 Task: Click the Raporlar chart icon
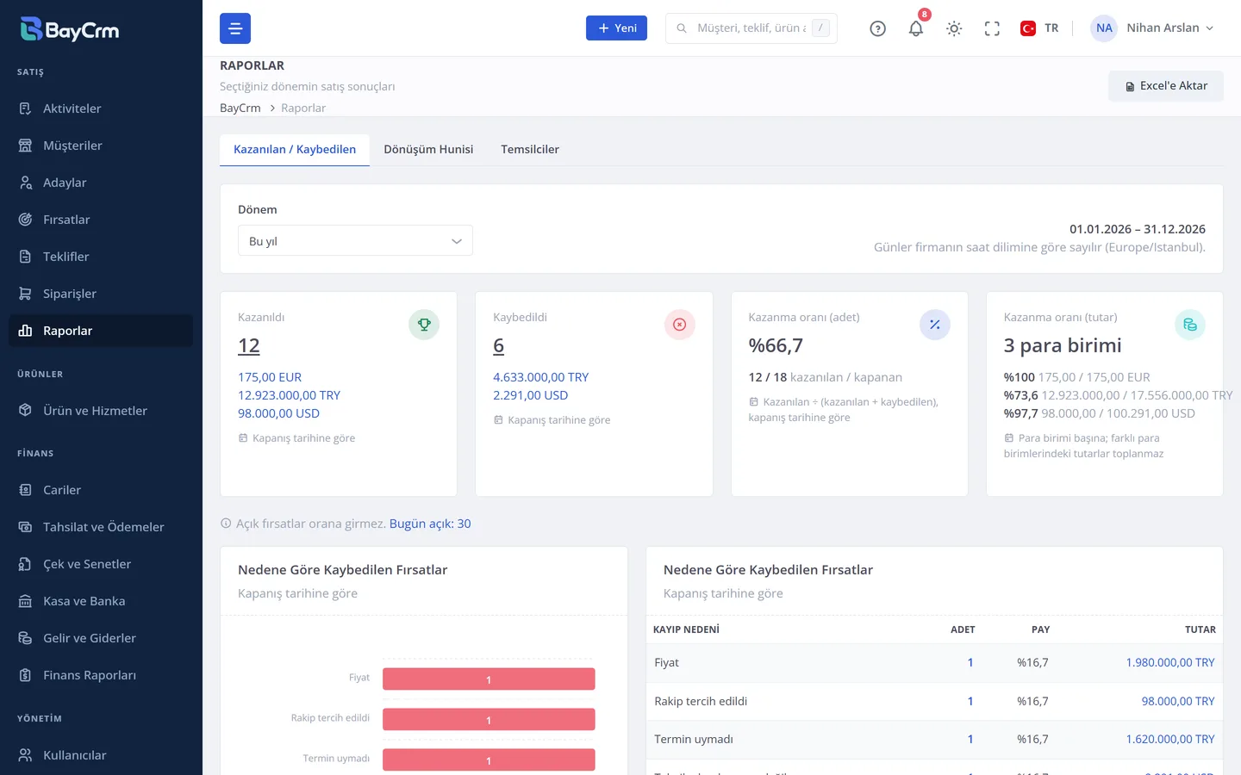pos(26,331)
